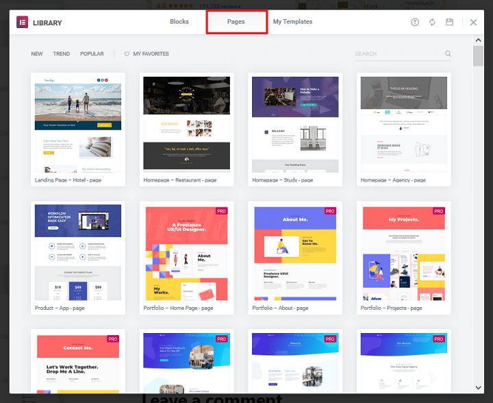Open the Our Services agency template thumbnail
This screenshot has width=493, height=403.
point(404,363)
